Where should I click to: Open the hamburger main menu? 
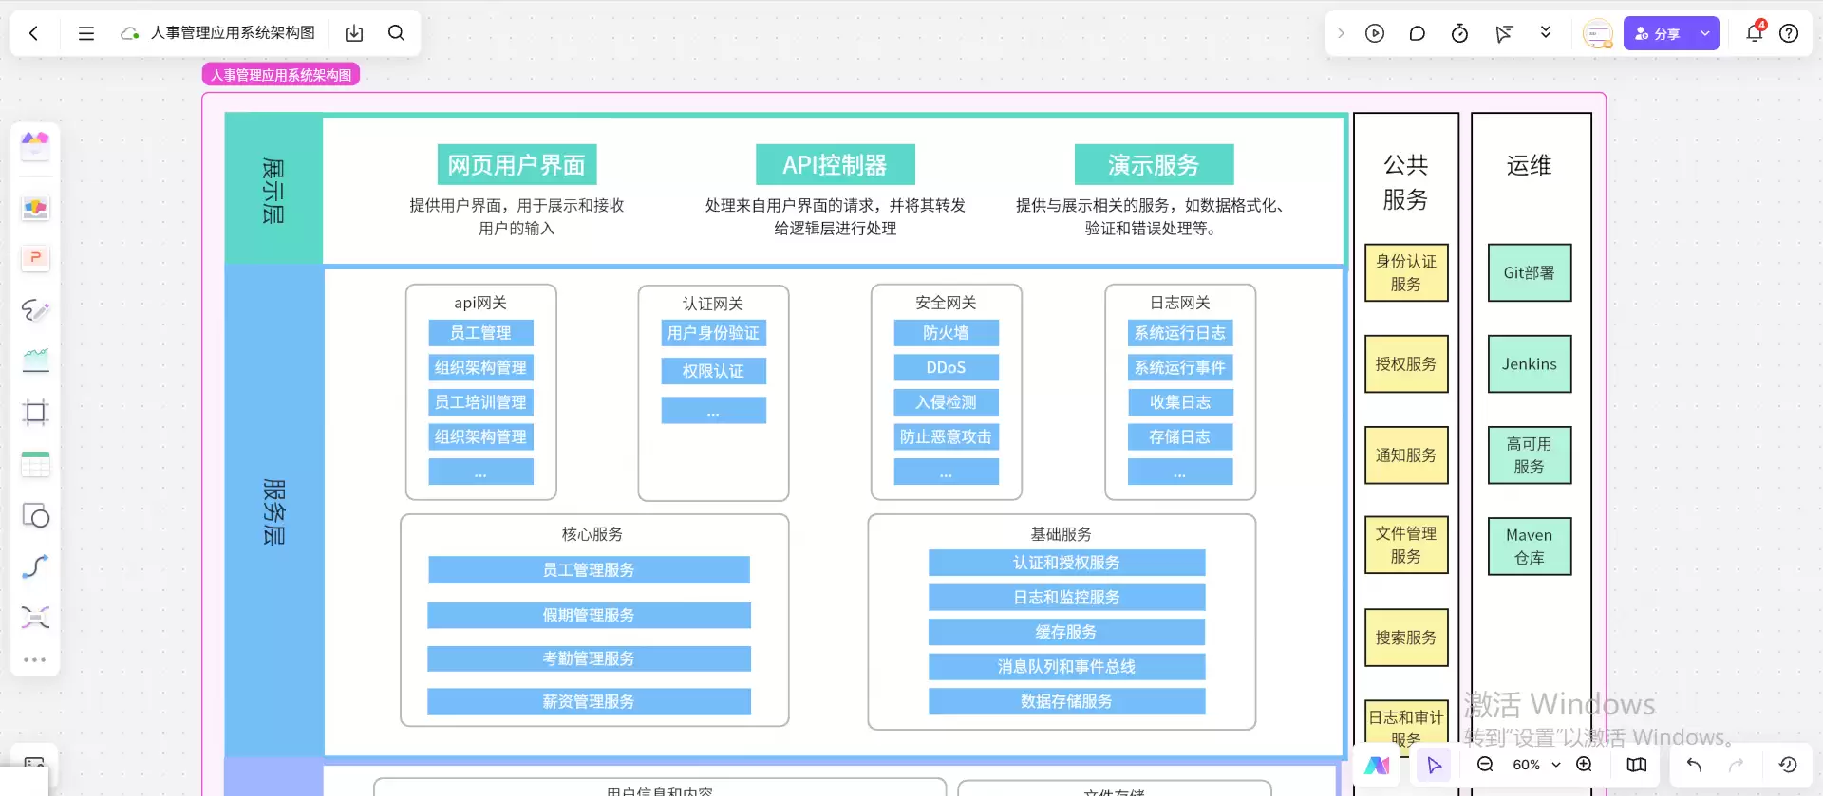pyautogui.click(x=85, y=33)
